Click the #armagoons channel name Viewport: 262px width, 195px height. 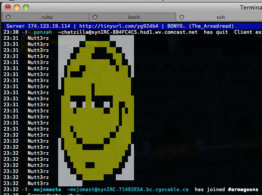click(243, 189)
